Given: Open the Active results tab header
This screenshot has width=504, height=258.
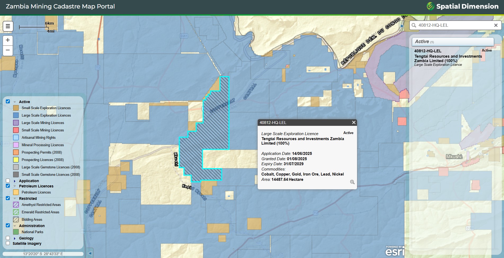Looking at the screenshot, I should pos(453,42).
